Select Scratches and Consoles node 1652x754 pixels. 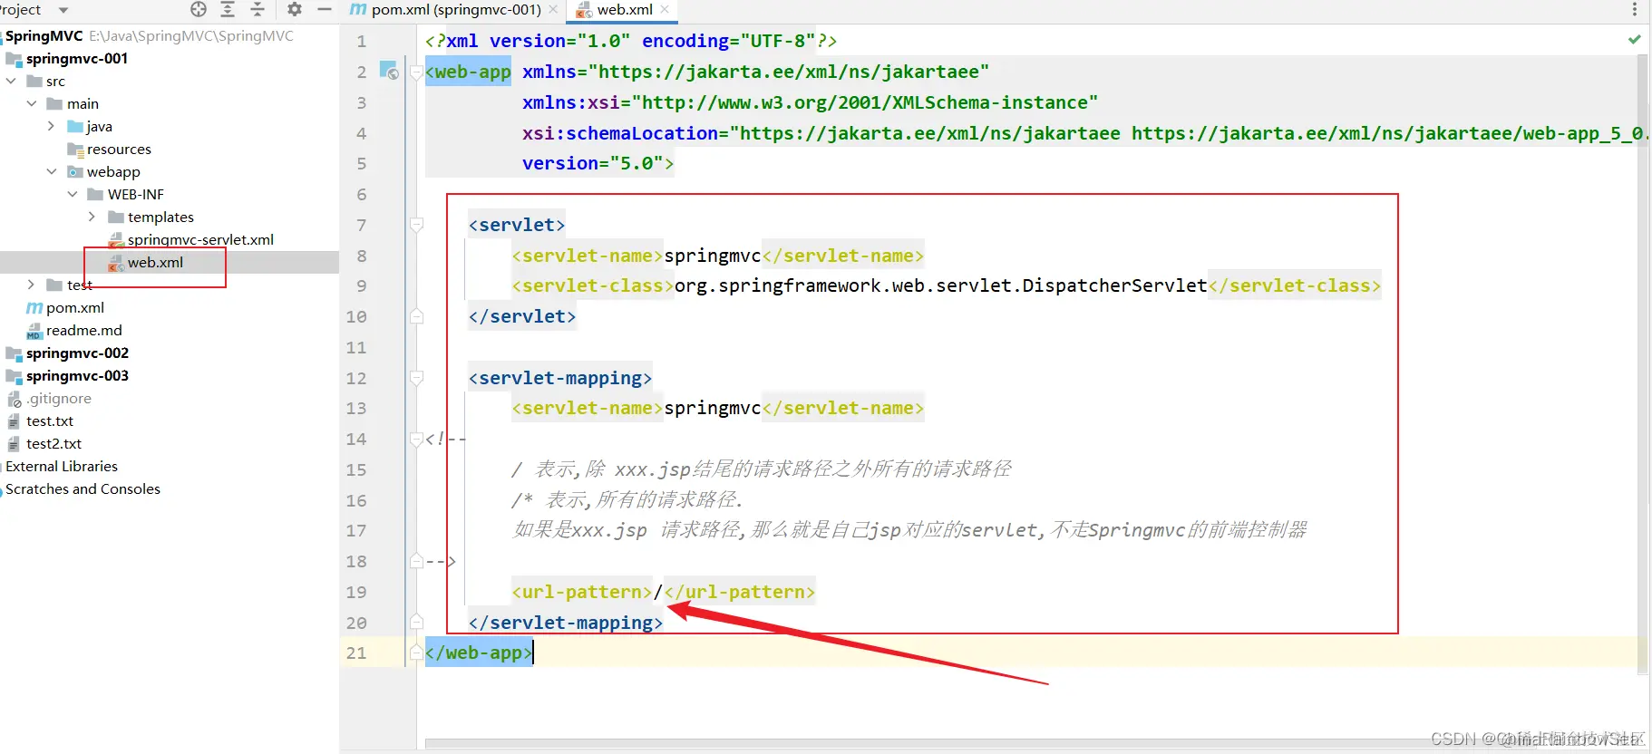pyautogui.click(x=83, y=489)
